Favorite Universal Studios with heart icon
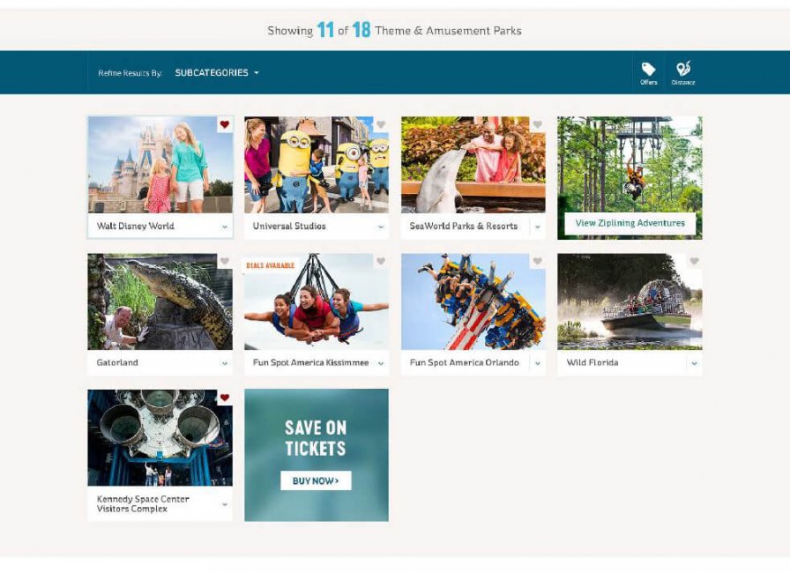The image size is (790, 573). 381,124
